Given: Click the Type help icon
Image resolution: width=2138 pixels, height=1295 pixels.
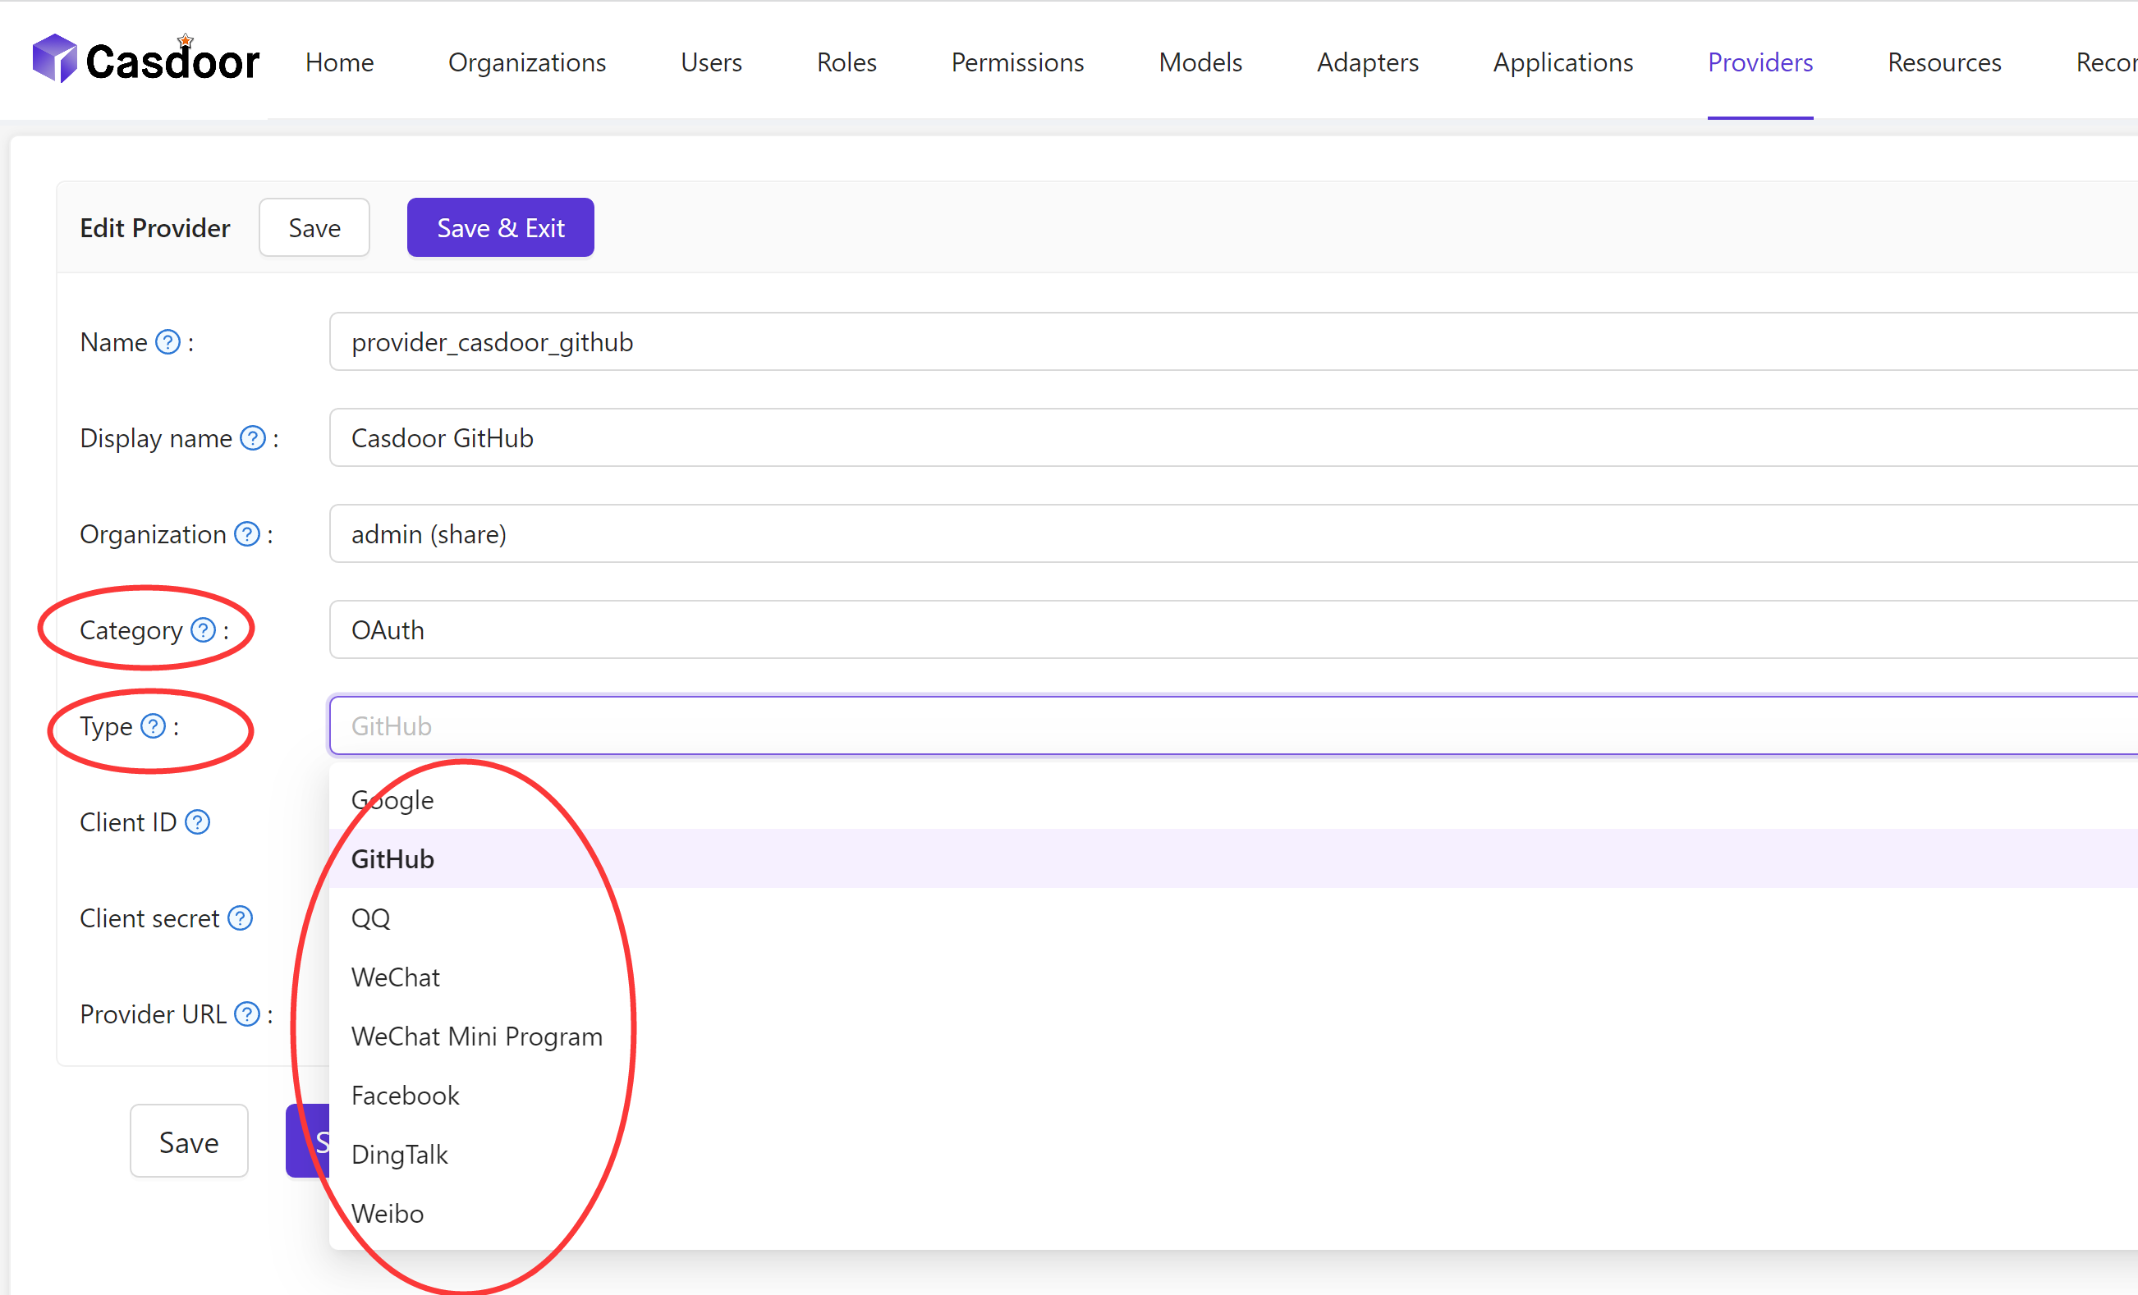Looking at the screenshot, I should coord(153,726).
